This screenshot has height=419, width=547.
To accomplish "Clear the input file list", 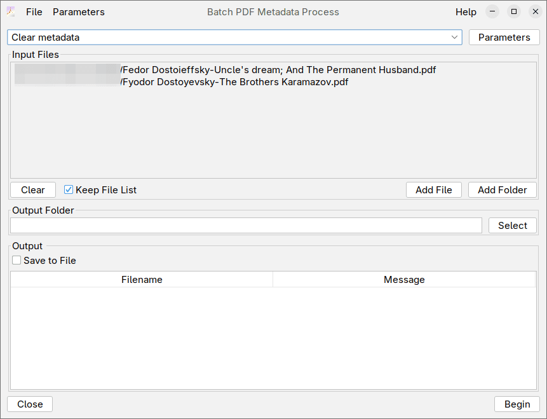I will (32, 189).
